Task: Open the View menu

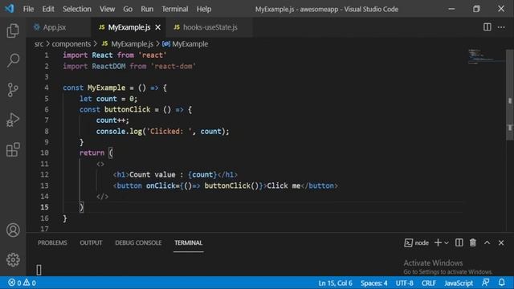Action: [107, 9]
